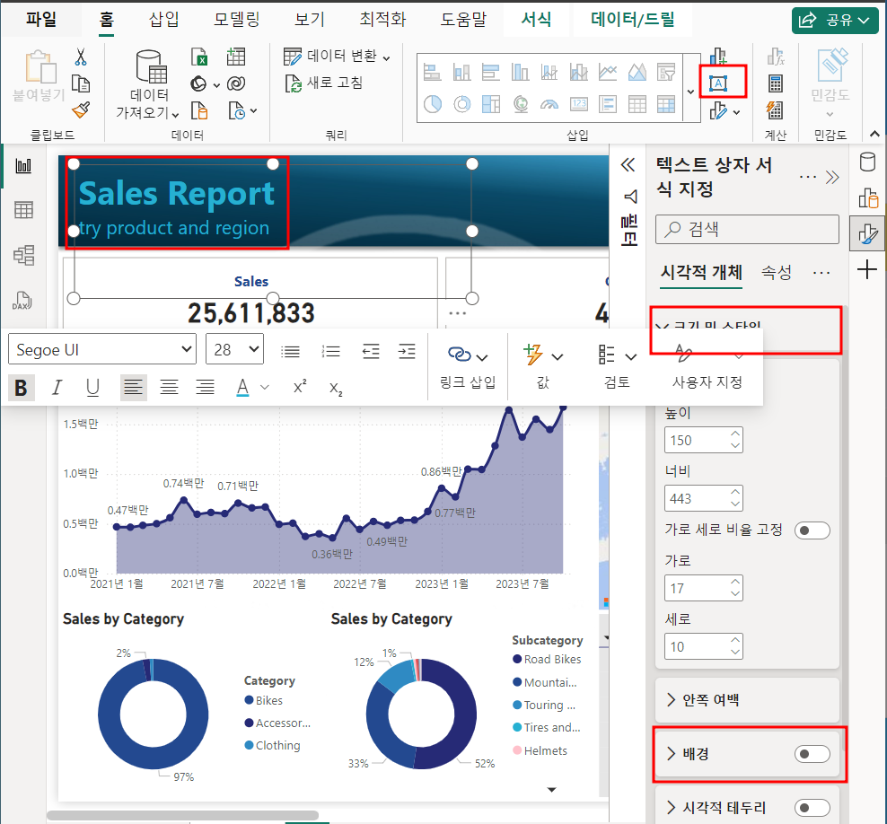
Task: Select the card visual icon
Action: pyautogui.click(x=579, y=104)
